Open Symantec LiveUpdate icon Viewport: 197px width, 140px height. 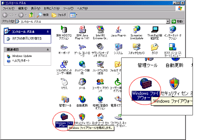coord(136,29)
